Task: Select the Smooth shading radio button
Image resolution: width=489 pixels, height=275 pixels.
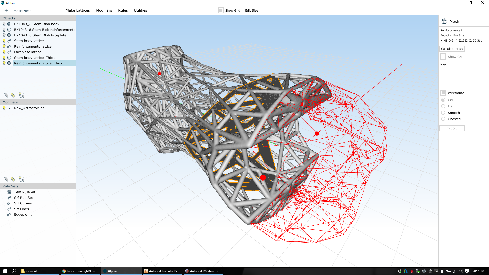Action: [443, 113]
